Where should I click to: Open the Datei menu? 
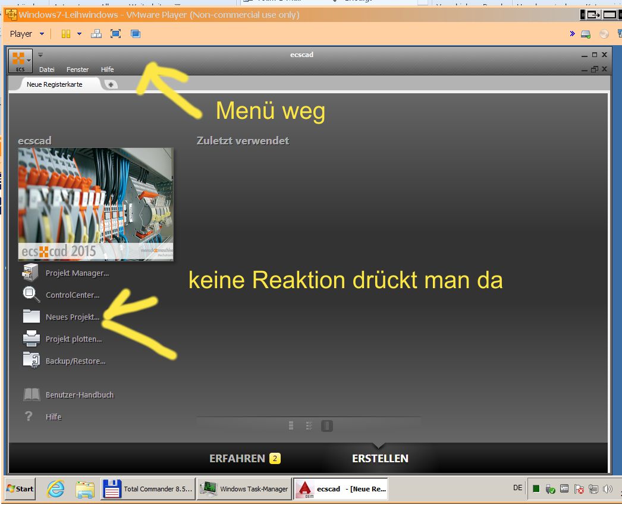47,70
